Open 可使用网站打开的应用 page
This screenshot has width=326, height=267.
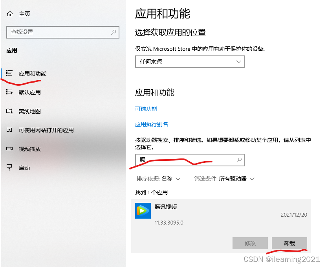[46, 130]
